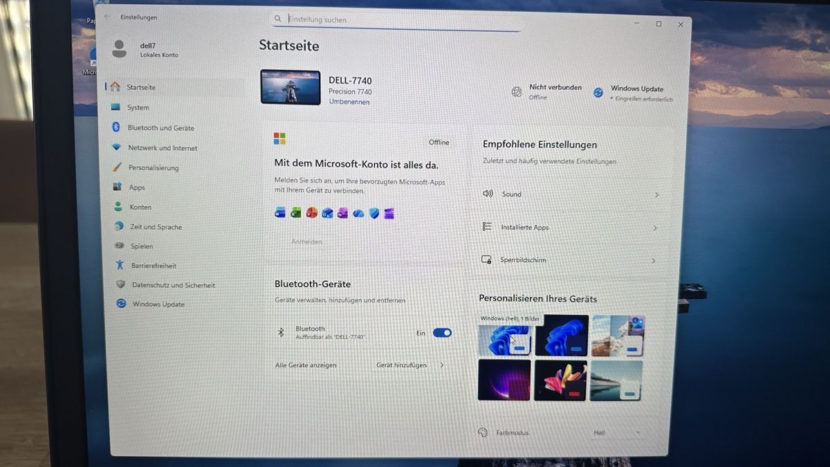Image resolution: width=830 pixels, height=467 pixels.
Task: Open Startseite via its home icon
Action: (115, 87)
